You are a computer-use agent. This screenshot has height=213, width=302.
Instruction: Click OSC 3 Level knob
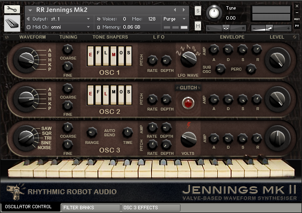tap(277, 138)
